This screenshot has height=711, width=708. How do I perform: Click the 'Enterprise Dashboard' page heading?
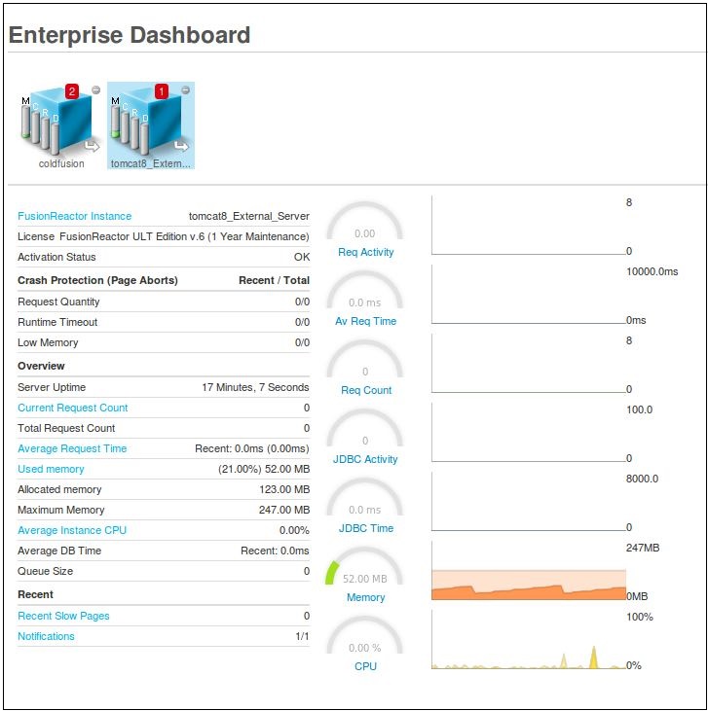130,35
